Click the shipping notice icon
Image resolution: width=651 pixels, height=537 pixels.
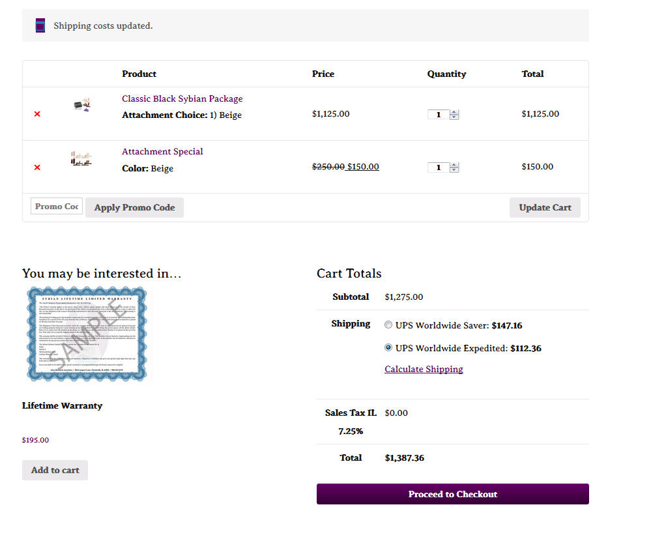click(40, 25)
